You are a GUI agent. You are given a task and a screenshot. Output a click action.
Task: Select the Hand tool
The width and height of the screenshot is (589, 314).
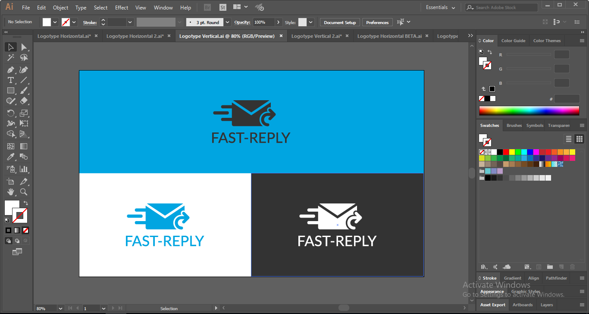[11, 192]
